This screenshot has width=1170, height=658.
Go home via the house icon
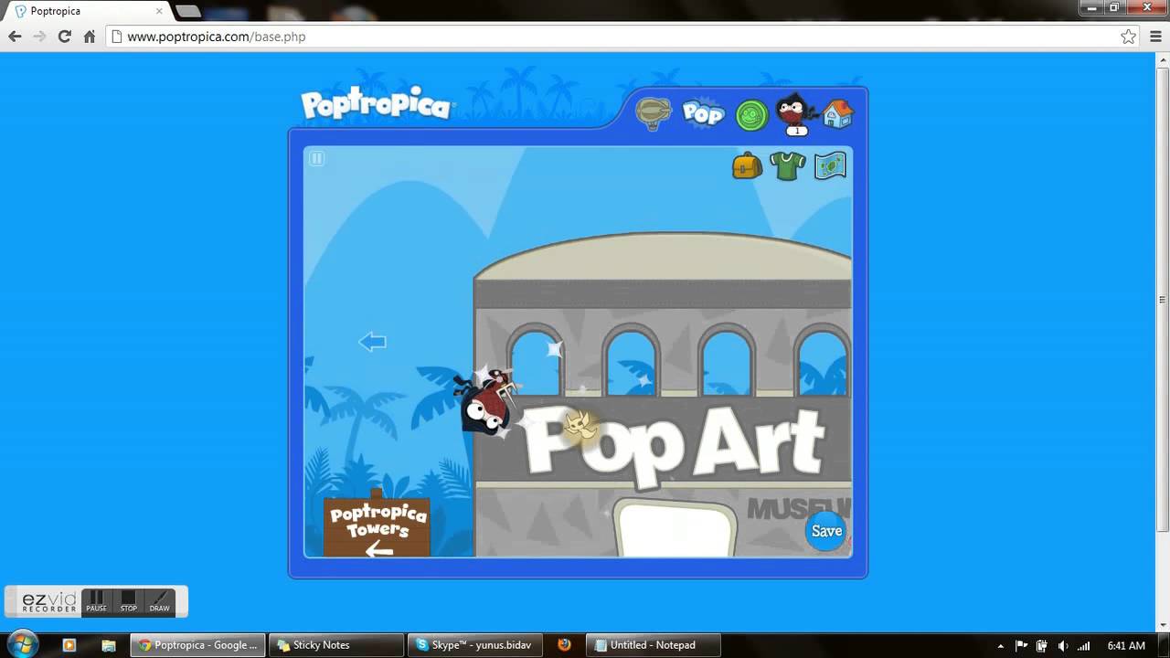[837, 113]
